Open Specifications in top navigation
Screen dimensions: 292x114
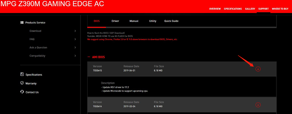tap(233, 9)
